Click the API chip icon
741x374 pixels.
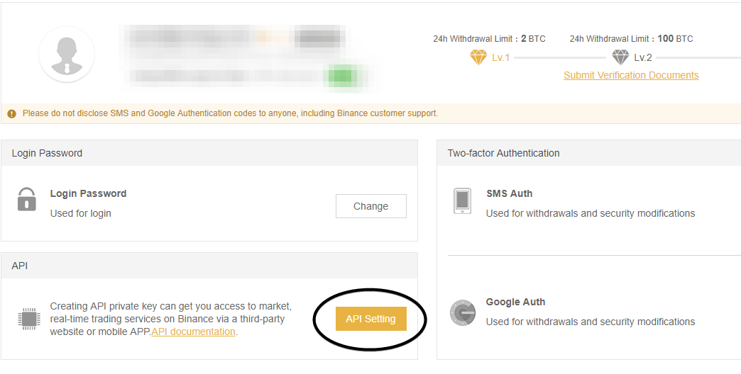[x=29, y=319]
